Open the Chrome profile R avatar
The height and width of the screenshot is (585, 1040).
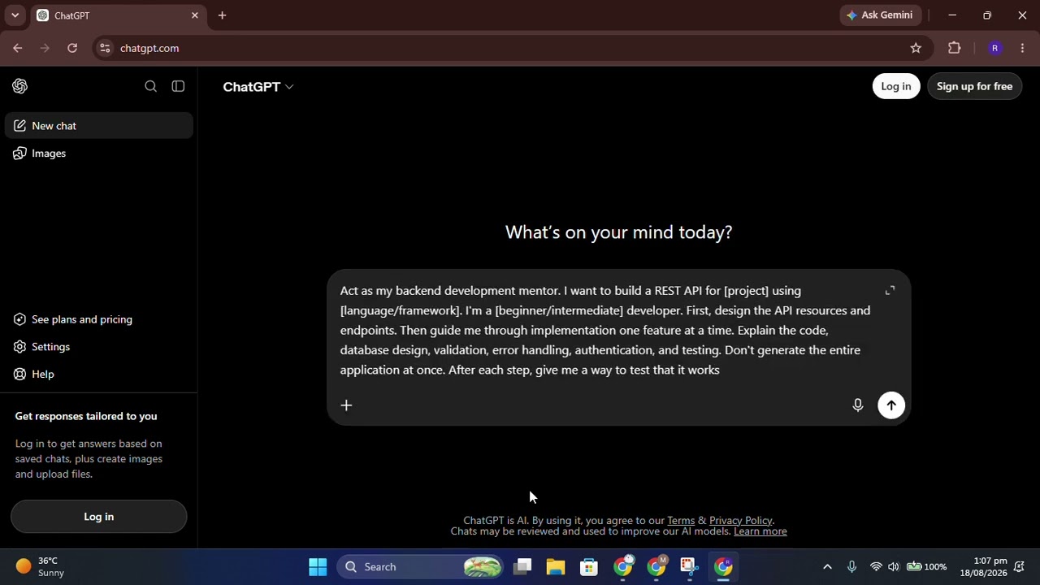coord(994,48)
